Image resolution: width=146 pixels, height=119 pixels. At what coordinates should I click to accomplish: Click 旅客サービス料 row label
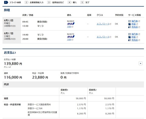click(35, 108)
